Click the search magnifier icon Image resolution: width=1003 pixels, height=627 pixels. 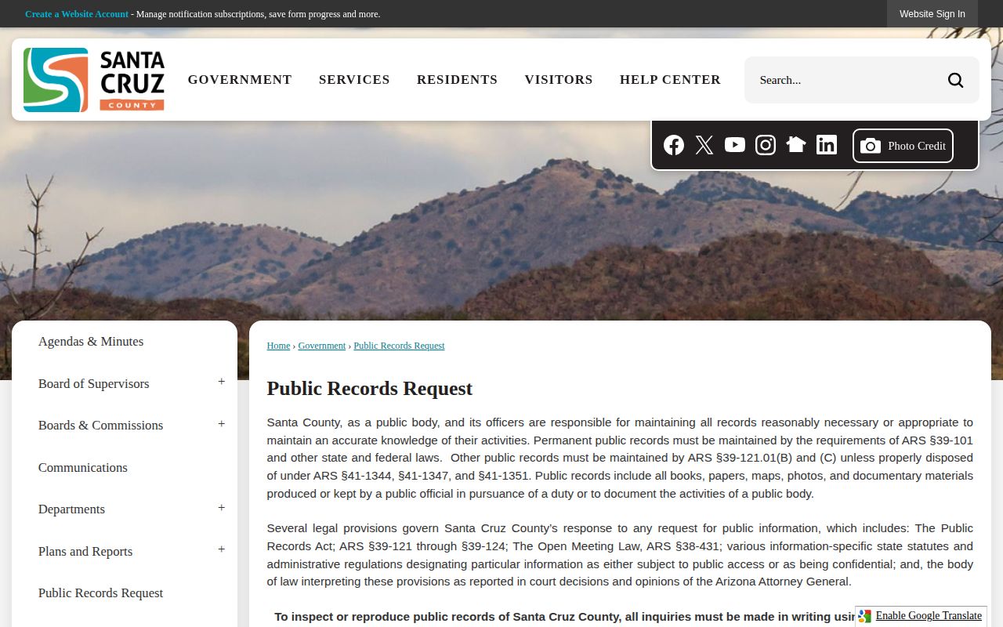click(955, 80)
